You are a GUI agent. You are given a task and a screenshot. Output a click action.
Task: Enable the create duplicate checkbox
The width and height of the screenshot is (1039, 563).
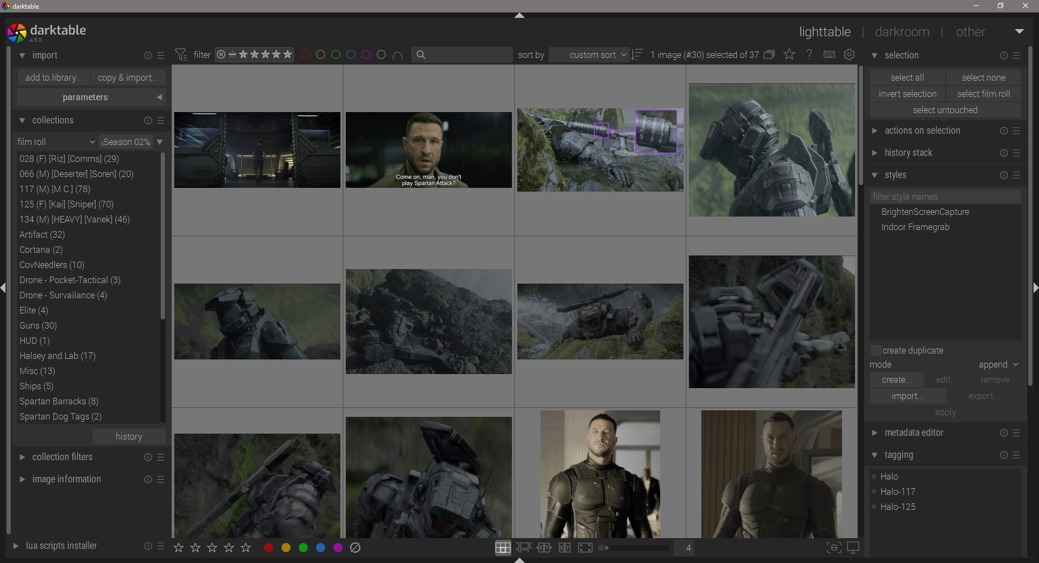coord(876,350)
